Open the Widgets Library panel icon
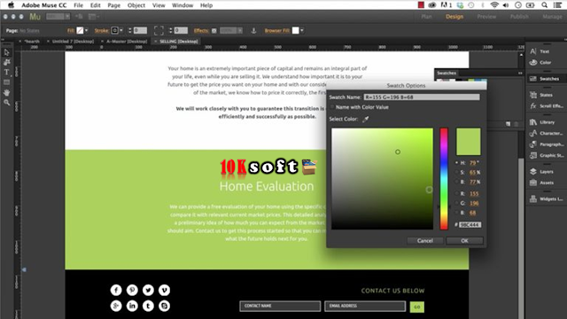Screen dimensions: 567x319 coord(533,198)
